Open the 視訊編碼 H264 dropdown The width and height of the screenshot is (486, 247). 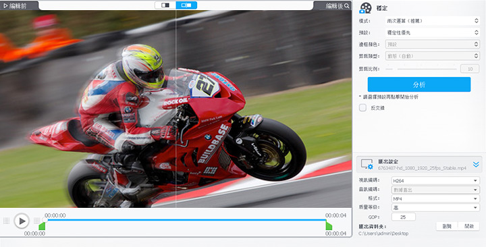[x=435, y=181]
